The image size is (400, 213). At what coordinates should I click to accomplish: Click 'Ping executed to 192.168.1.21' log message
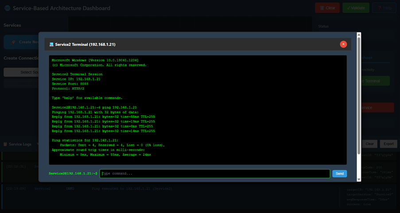tap(132, 189)
